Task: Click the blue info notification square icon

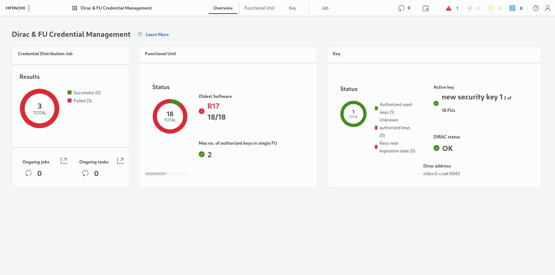Action: click(x=512, y=8)
